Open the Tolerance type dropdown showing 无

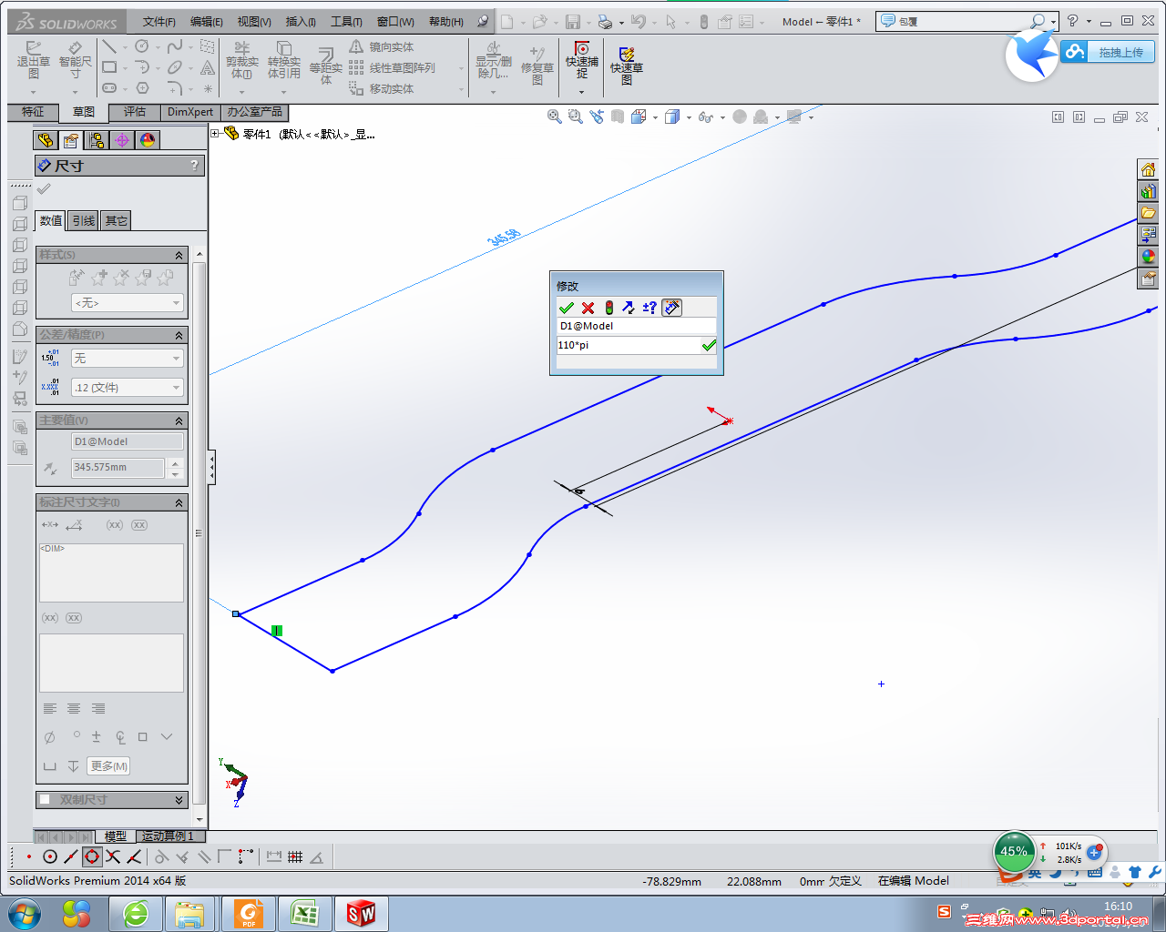click(x=128, y=359)
